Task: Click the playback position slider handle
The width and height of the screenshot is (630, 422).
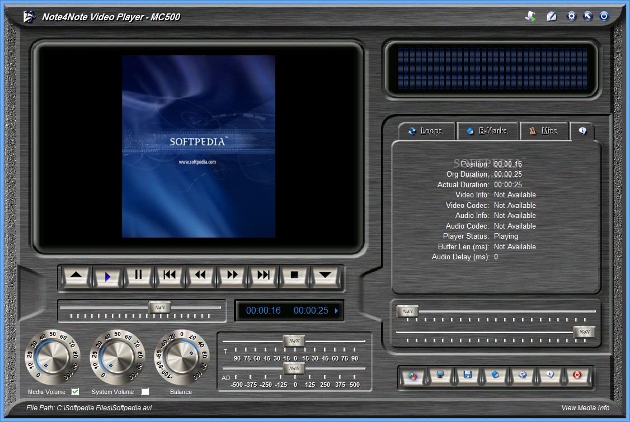Action: point(160,307)
